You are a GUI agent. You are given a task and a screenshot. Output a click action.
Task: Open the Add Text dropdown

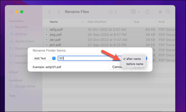click(44, 58)
